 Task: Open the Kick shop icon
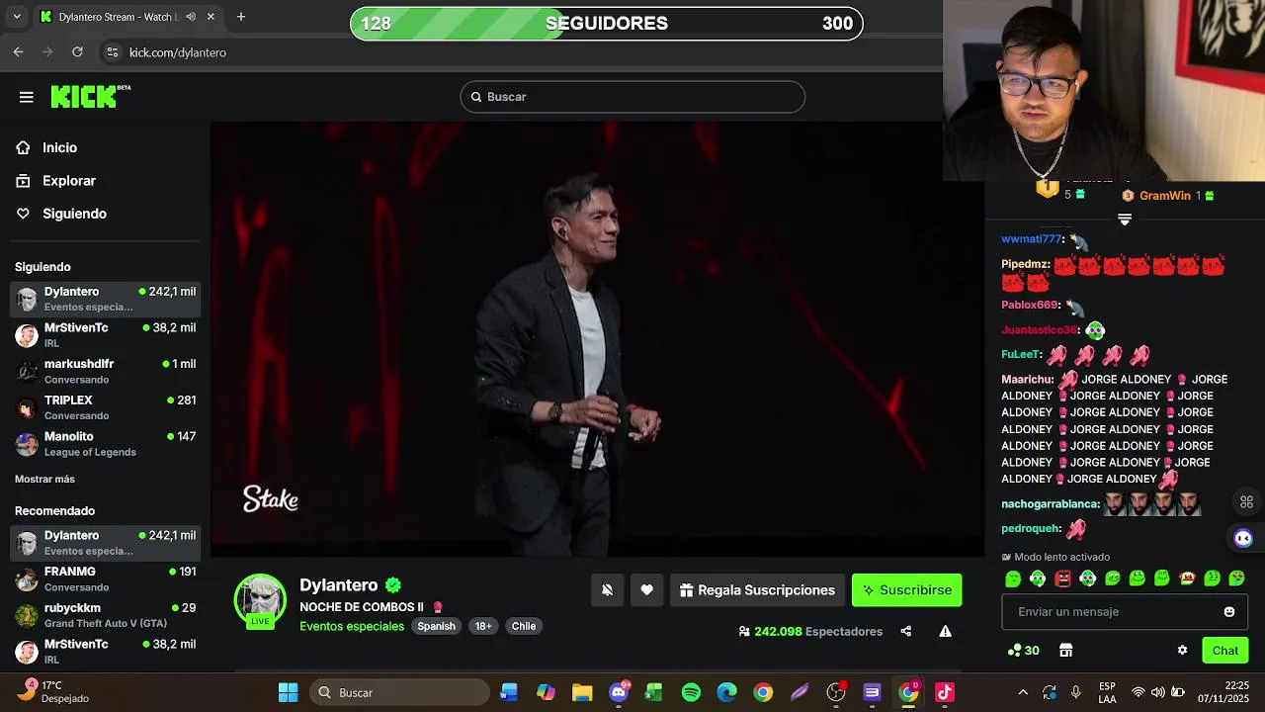pyautogui.click(x=1065, y=650)
